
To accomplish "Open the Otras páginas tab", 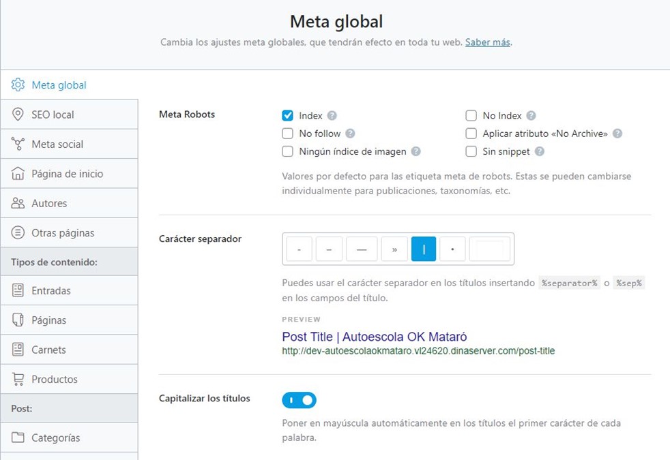I will (63, 233).
